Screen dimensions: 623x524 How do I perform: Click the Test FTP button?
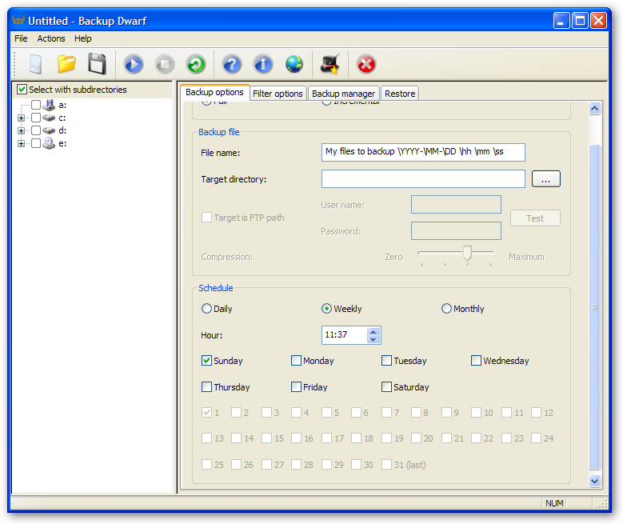pyautogui.click(x=535, y=218)
